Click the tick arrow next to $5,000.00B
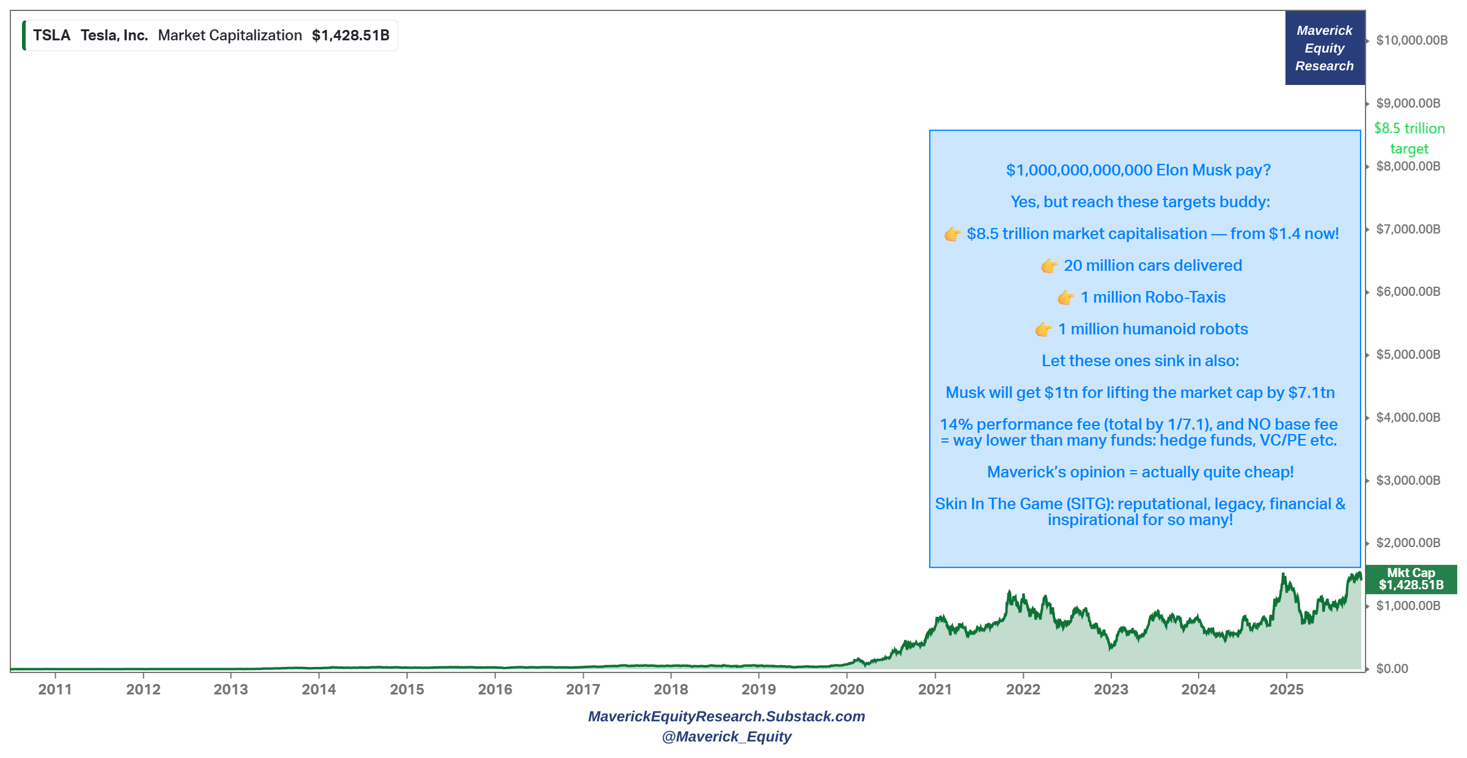1467x758 pixels. click(1367, 355)
